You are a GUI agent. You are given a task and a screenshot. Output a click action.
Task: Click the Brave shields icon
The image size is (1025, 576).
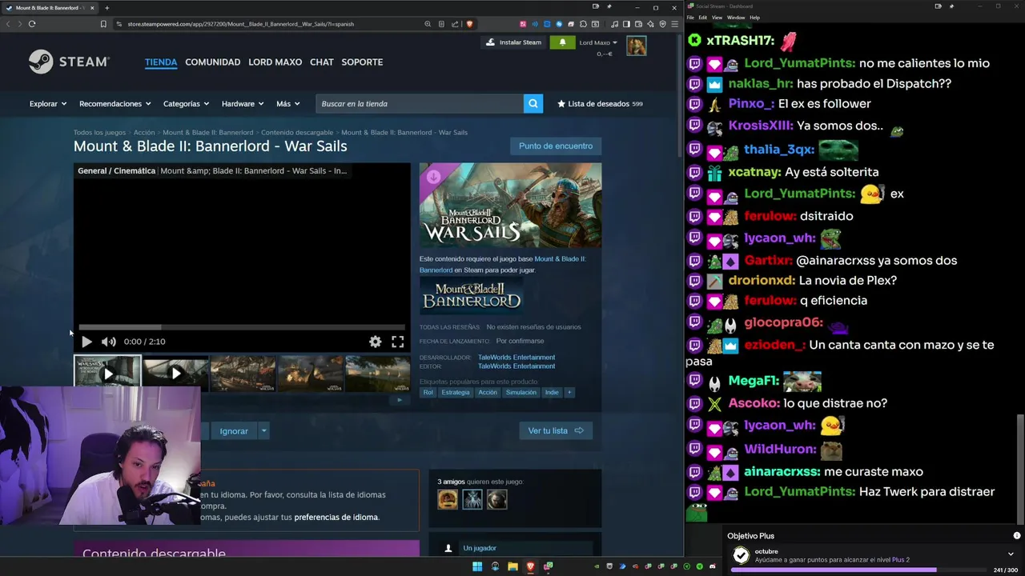[x=469, y=24]
